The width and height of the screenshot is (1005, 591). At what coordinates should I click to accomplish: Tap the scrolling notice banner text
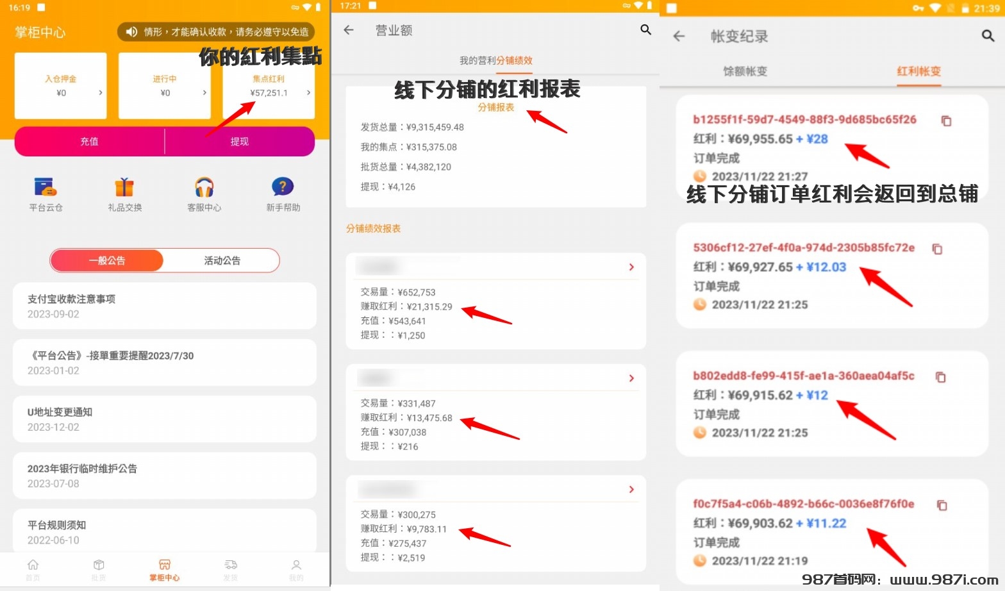click(226, 31)
